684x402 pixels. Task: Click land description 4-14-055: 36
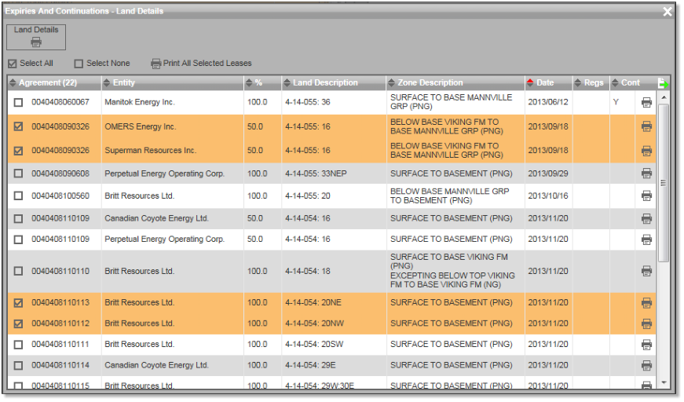(308, 102)
